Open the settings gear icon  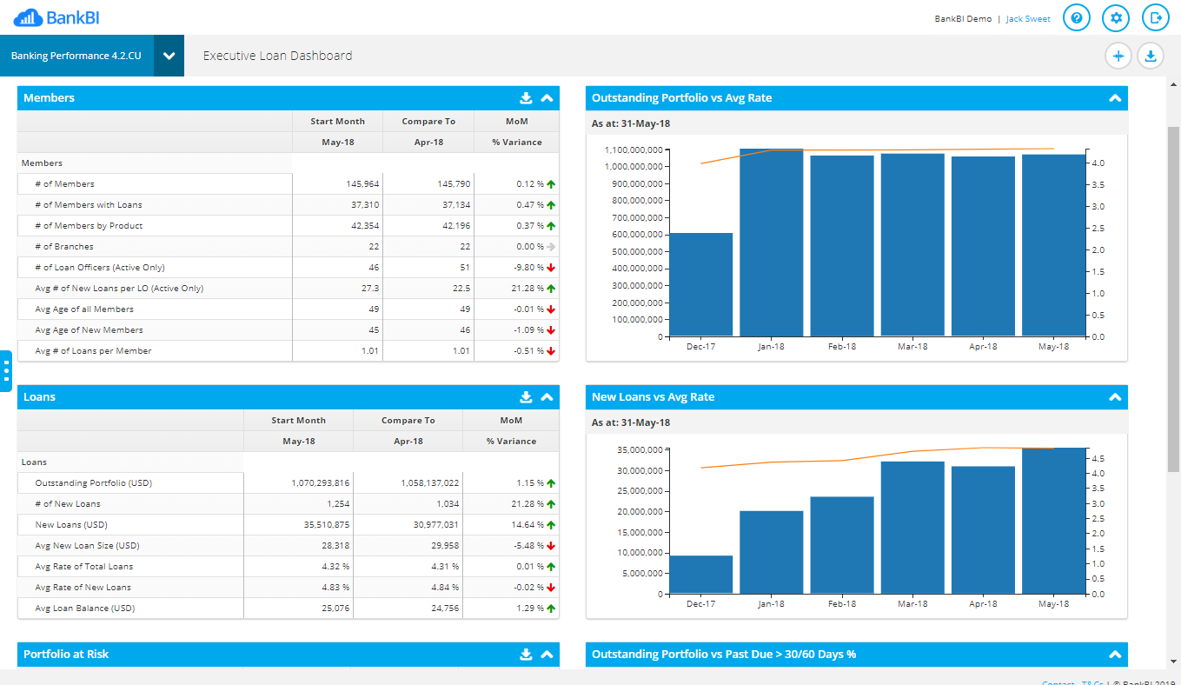click(1116, 17)
